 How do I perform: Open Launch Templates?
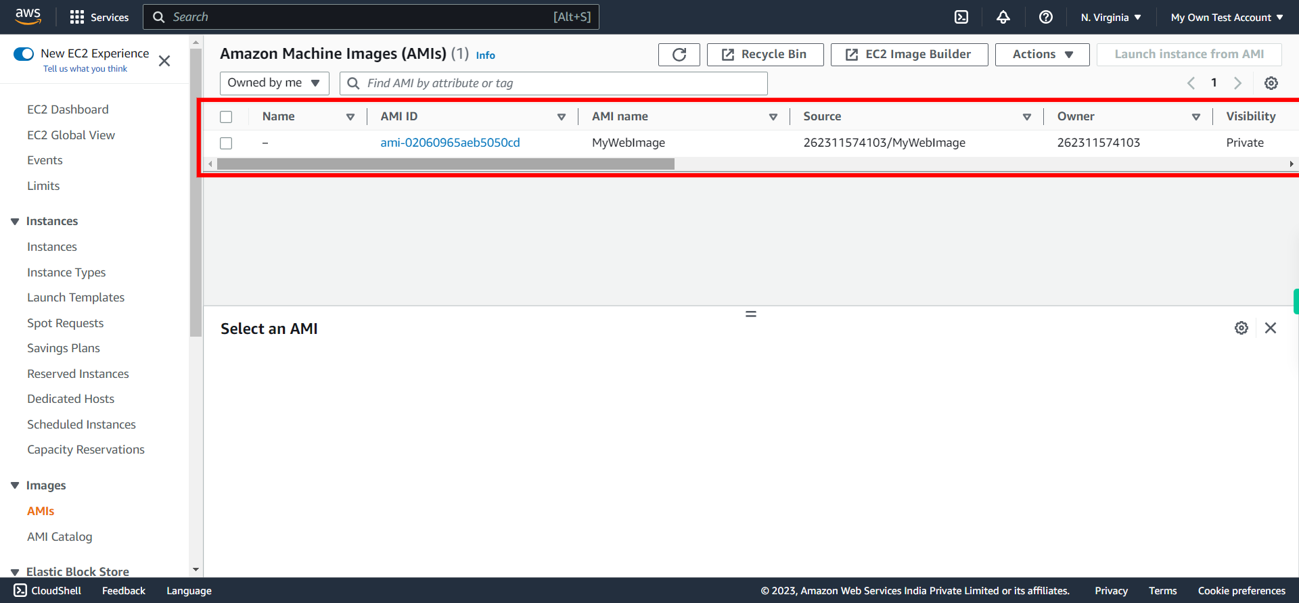tap(76, 297)
